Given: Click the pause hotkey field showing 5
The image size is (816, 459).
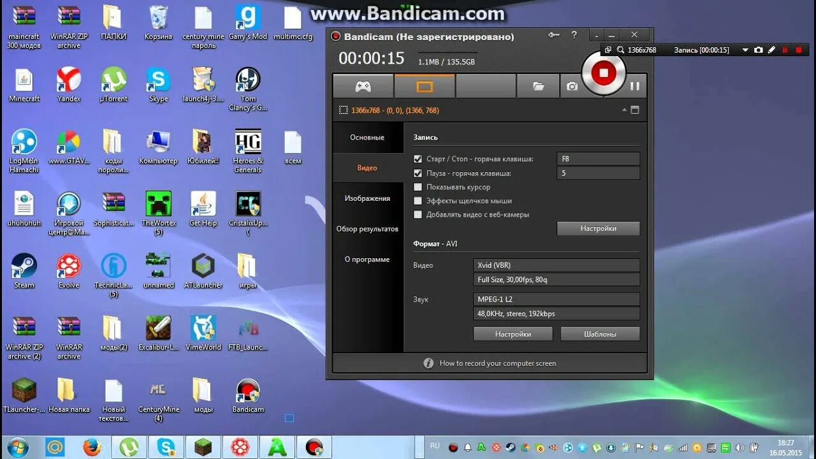Looking at the screenshot, I should [x=598, y=173].
